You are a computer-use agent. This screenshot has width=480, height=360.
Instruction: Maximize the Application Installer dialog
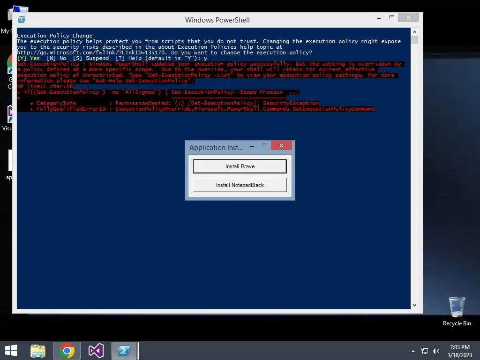click(265, 146)
